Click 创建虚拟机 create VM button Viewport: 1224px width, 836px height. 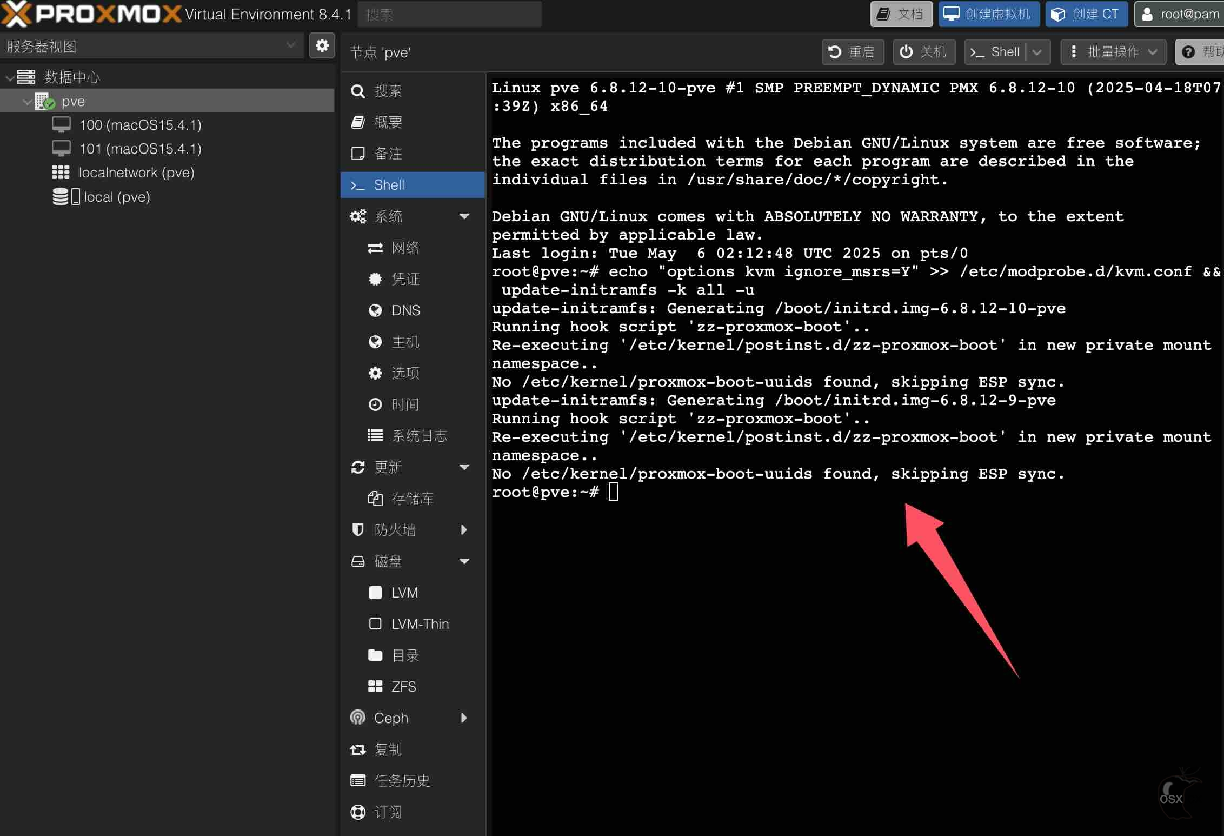click(x=989, y=14)
